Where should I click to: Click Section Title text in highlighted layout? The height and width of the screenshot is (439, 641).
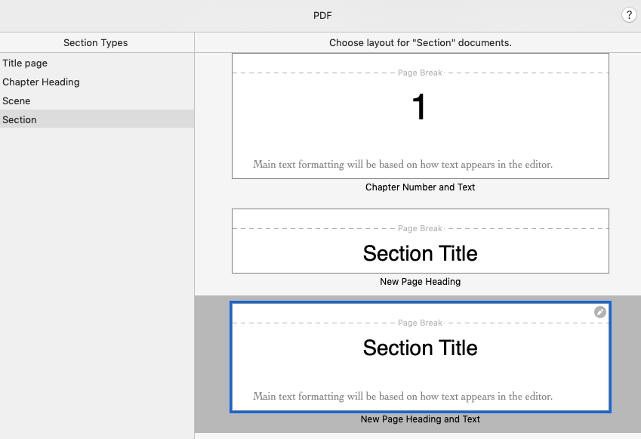pos(421,348)
